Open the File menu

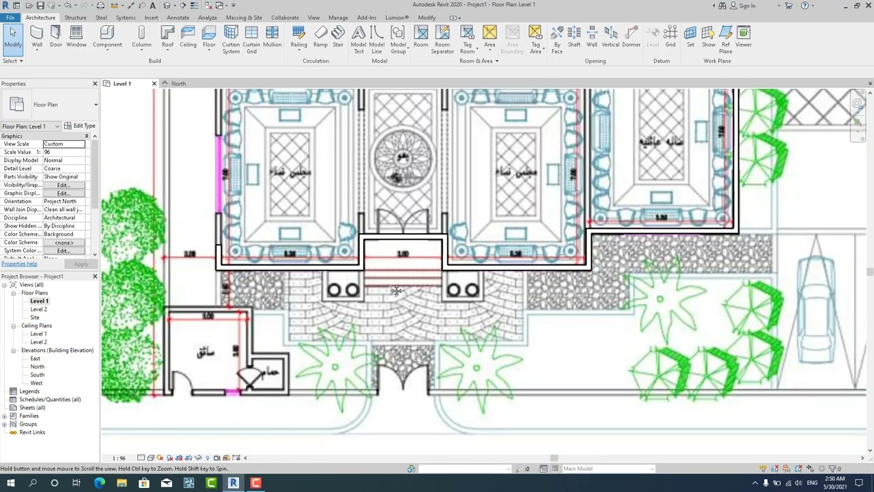coord(10,18)
